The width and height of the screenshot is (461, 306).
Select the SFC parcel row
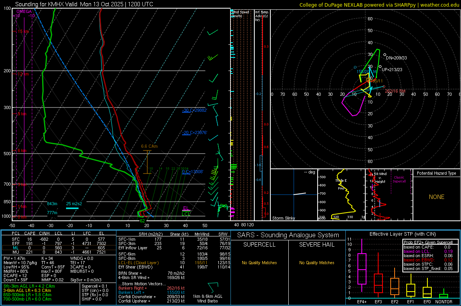coord(58,239)
